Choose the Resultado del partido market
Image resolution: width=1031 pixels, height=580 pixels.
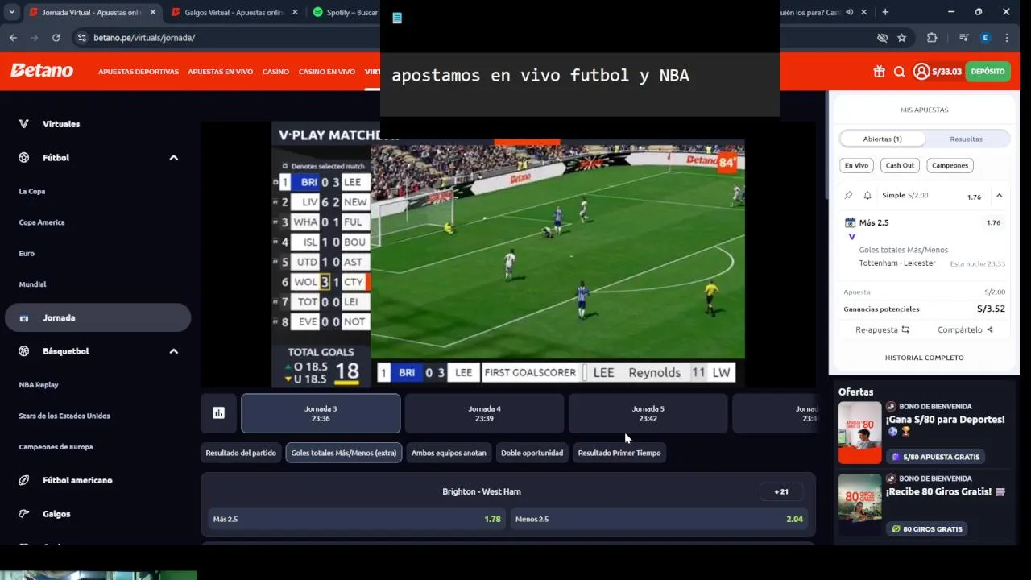[x=241, y=453]
